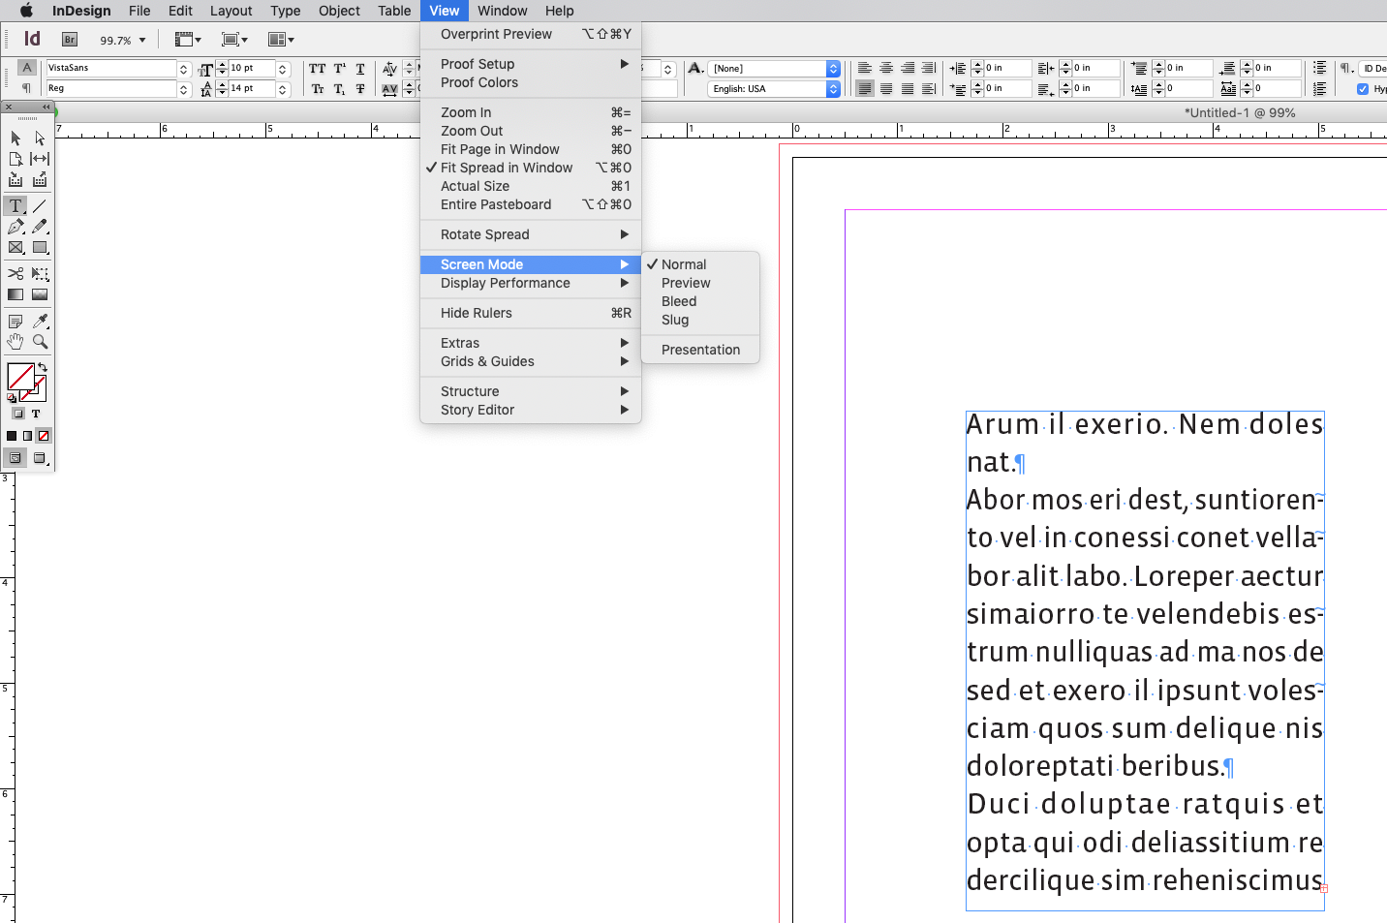Launch Bridge with the Br button
This screenshot has height=923, width=1387.
coord(69,40)
